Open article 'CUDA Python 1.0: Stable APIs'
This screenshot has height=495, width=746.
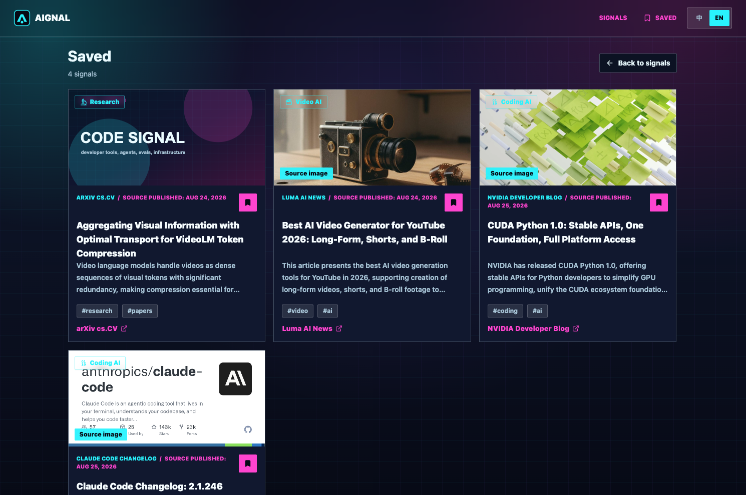(566, 232)
